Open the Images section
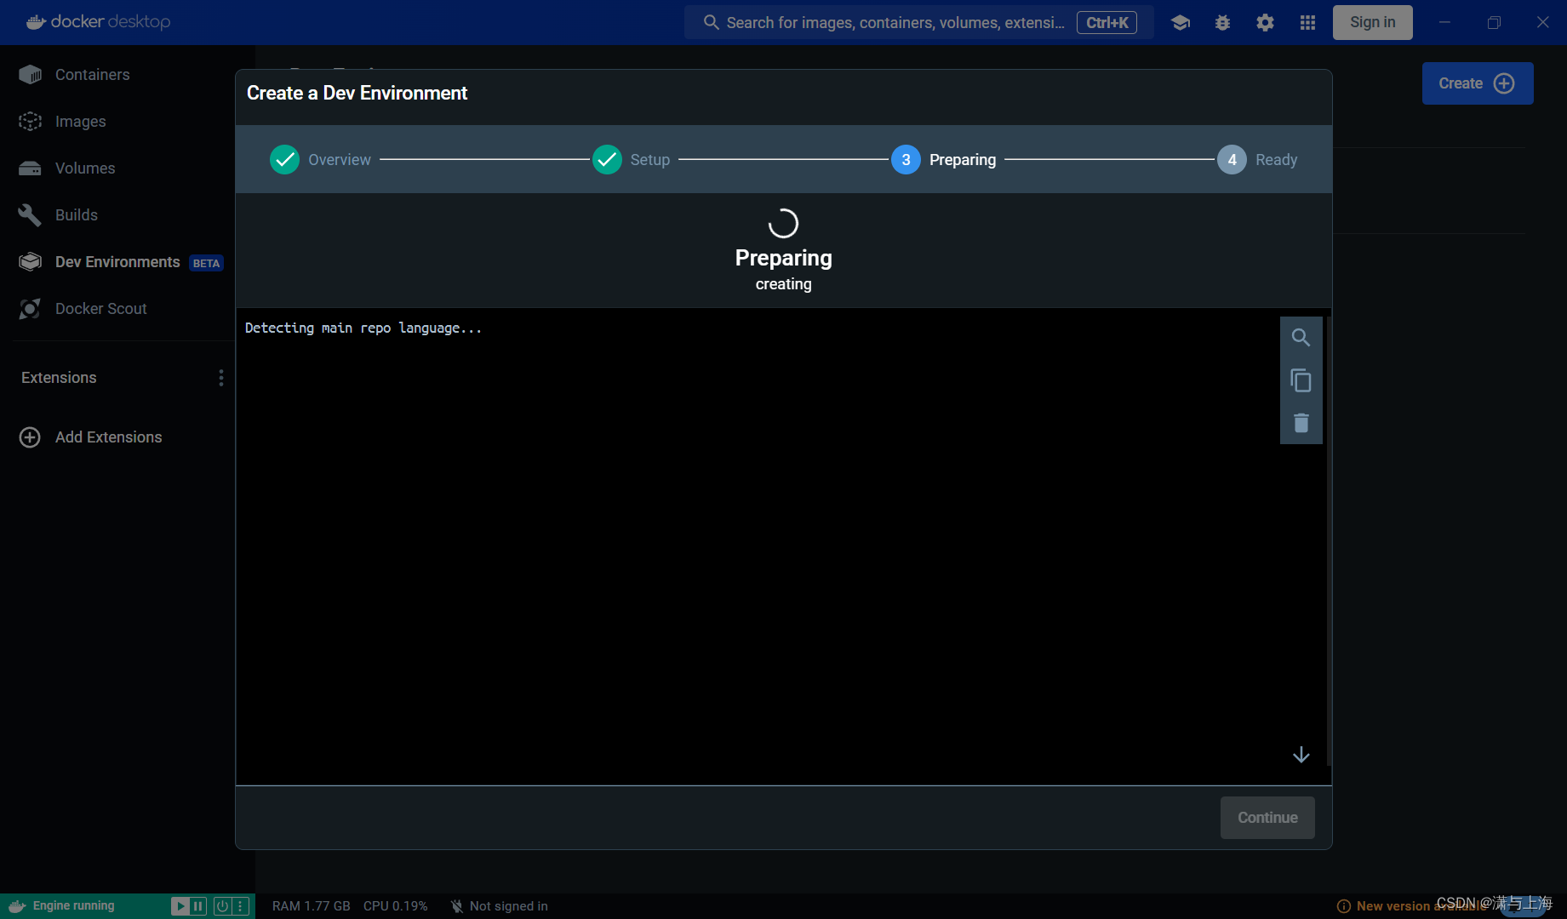The height and width of the screenshot is (919, 1567). 80,122
